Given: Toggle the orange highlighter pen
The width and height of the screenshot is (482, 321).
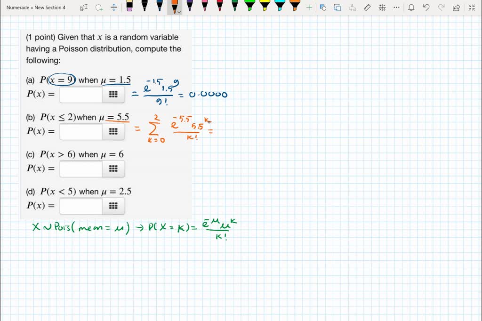Looking at the screenshot, I should coord(174,7).
